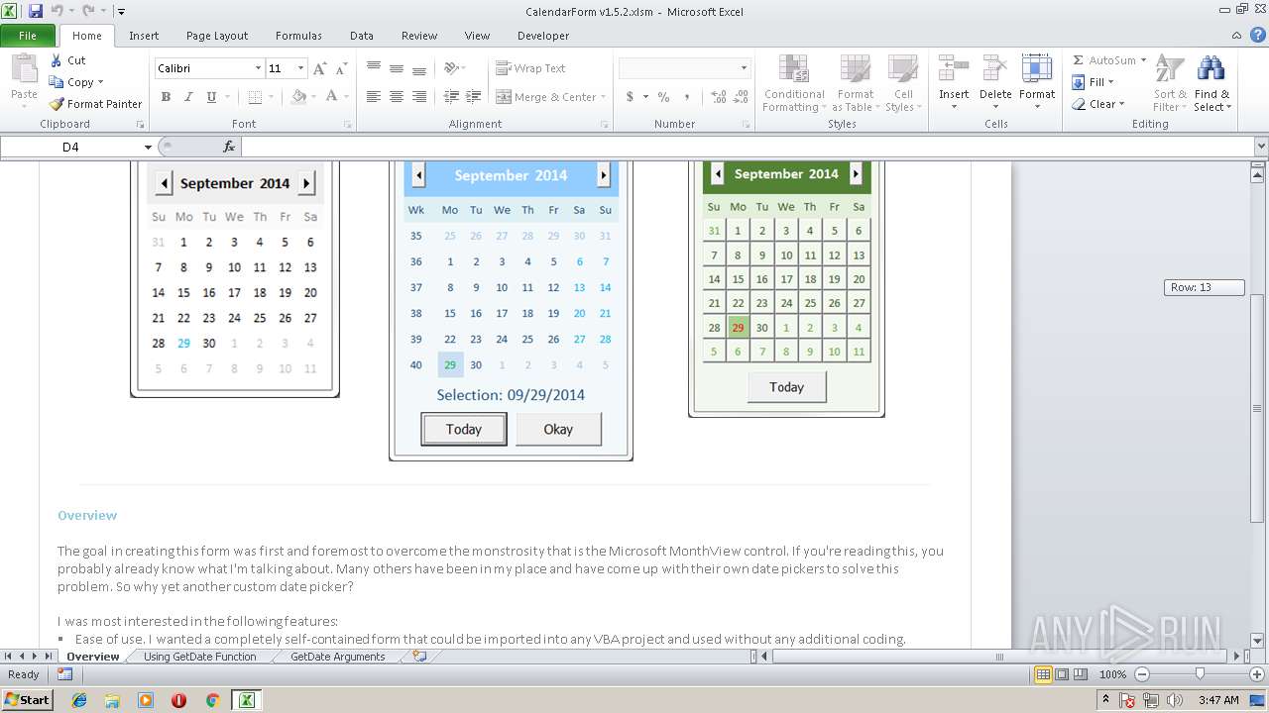1269x713 pixels.
Task: Click the Grow Font icon
Action: click(319, 68)
